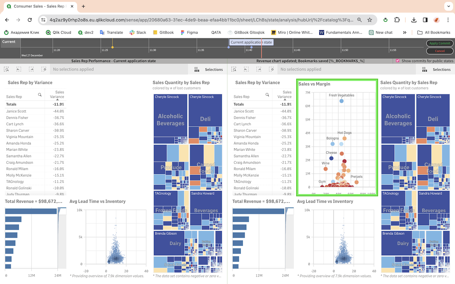Open smart search in the left selections bar
Viewport: 455px width, 284px height.
click(x=6, y=69)
